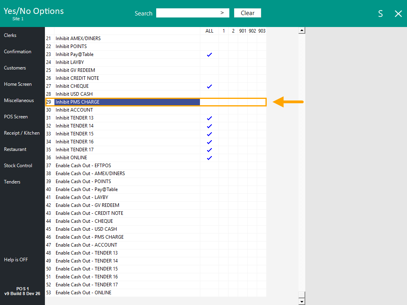The height and width of the screenshot is (305, 407).
Task: Select row Enable Cash Out - Pay@Table
Action: coord(156,189)
